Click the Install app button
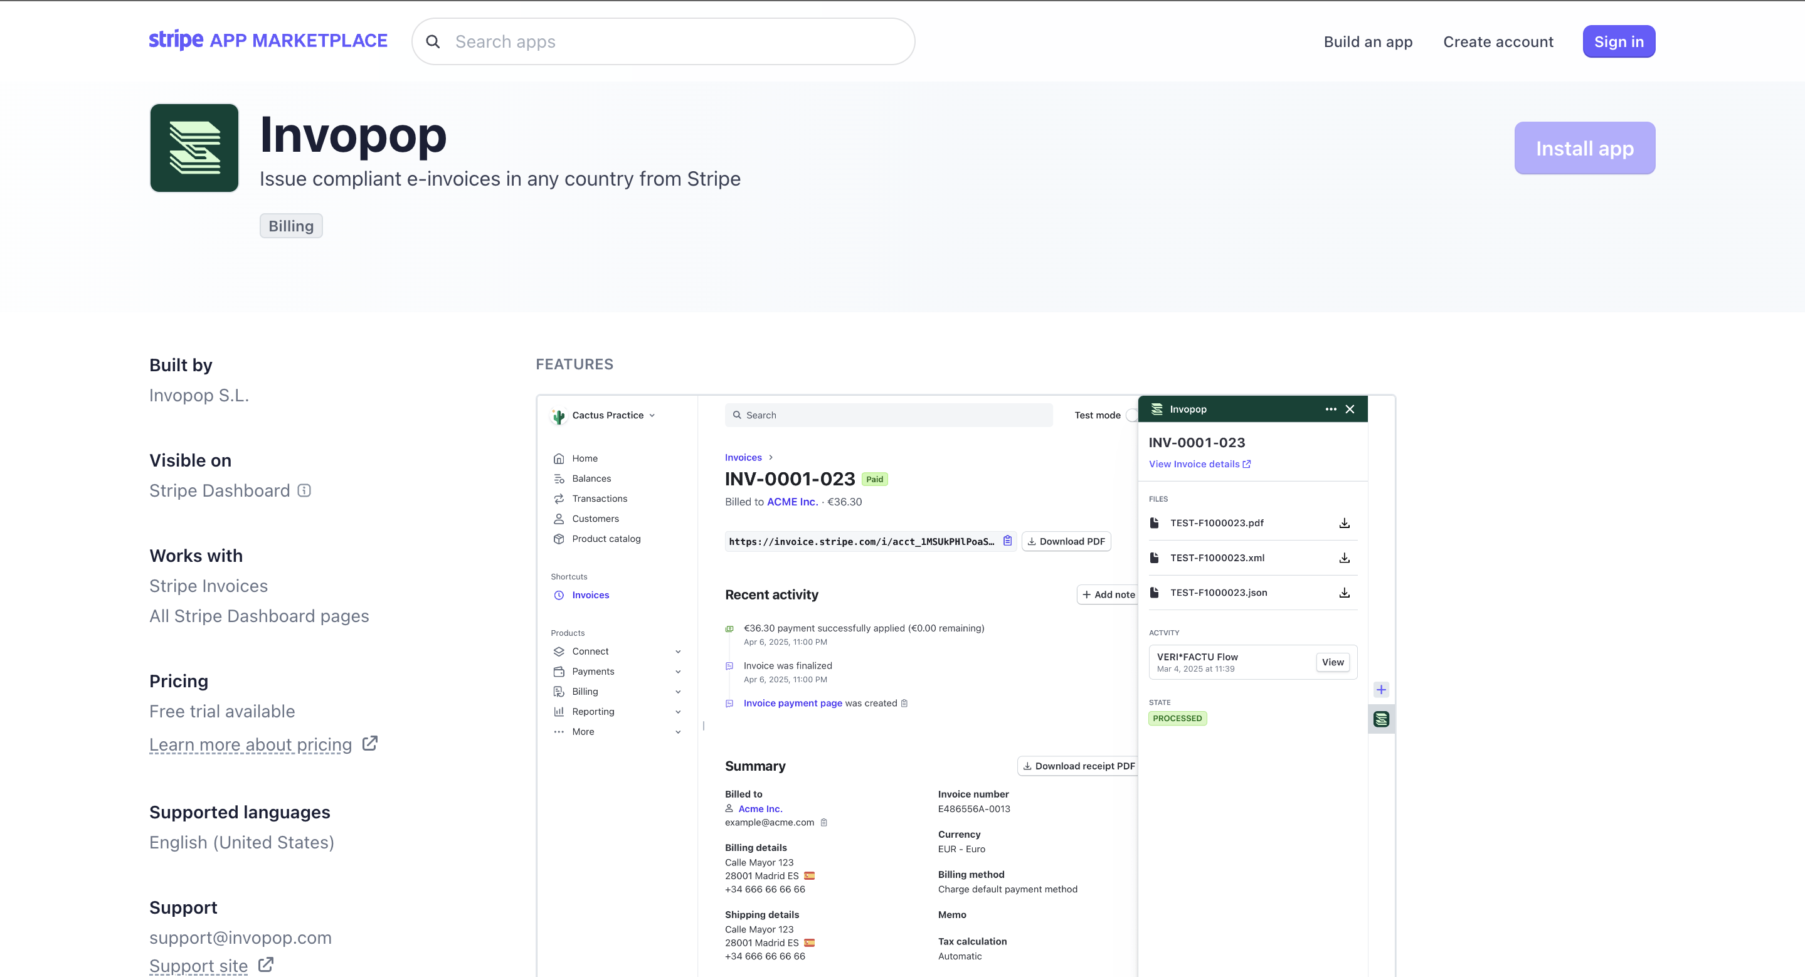1805x977 pixels. 1584,148
